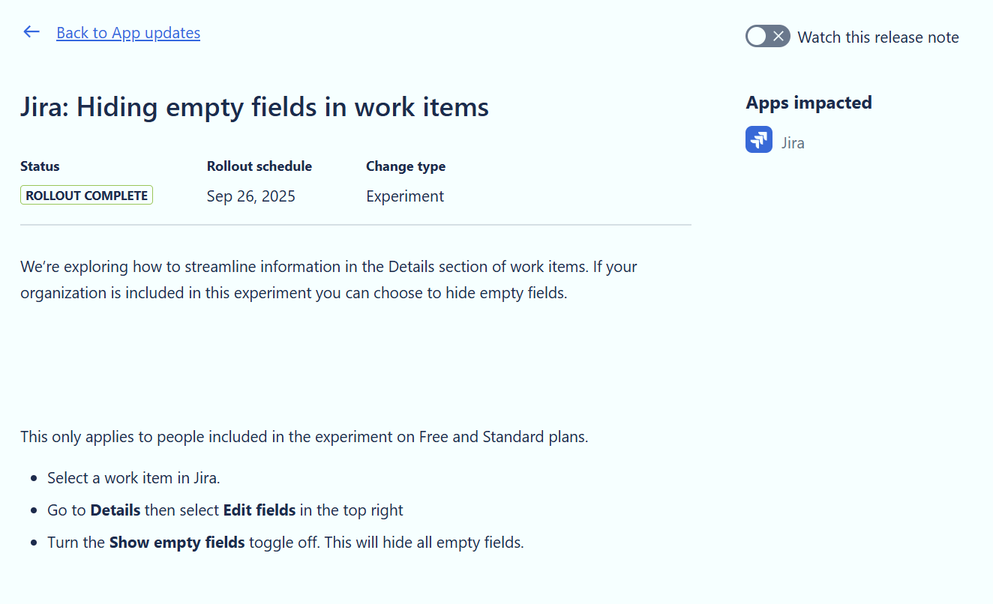Image resolution: width=993 pixels, height=604 pixels.
Task: Click the ROLLOUT COMPLETE status badge
Action: tap(86, 195)
